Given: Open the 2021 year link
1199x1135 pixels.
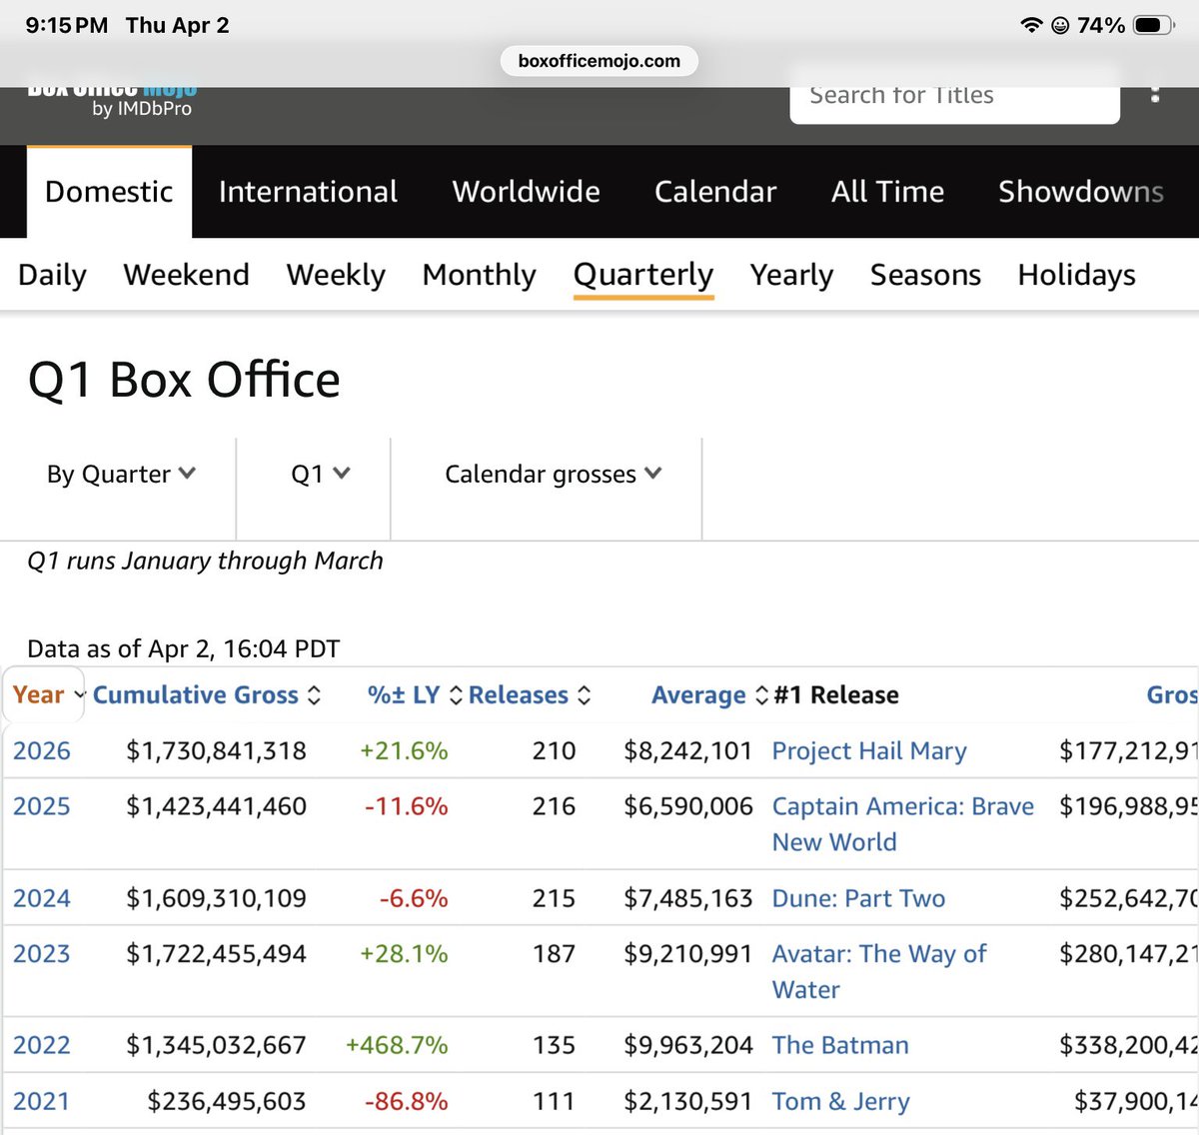Looking at the screenshot, I should click(41, 1101).
